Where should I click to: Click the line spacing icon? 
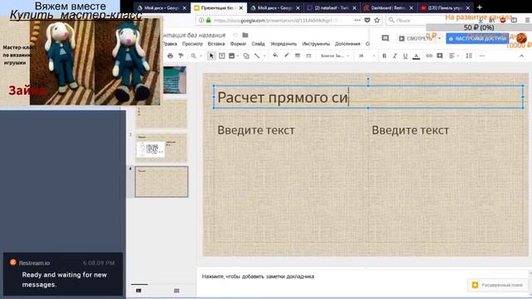(x=469, y=56)
